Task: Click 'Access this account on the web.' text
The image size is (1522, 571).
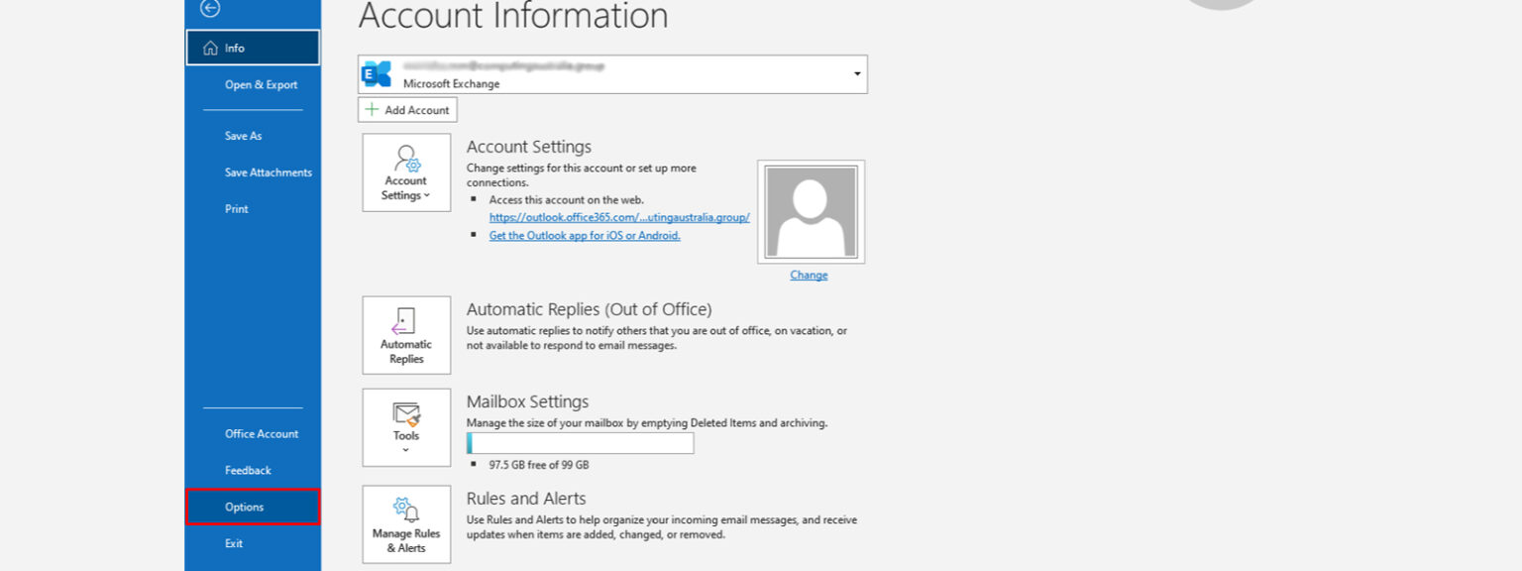Action: click(567, 200)
